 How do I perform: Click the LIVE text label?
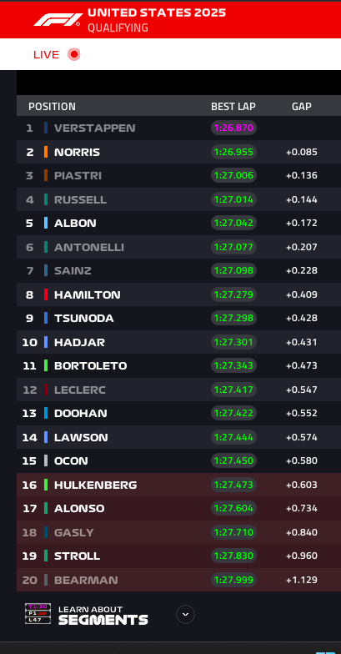coord(47,55)
